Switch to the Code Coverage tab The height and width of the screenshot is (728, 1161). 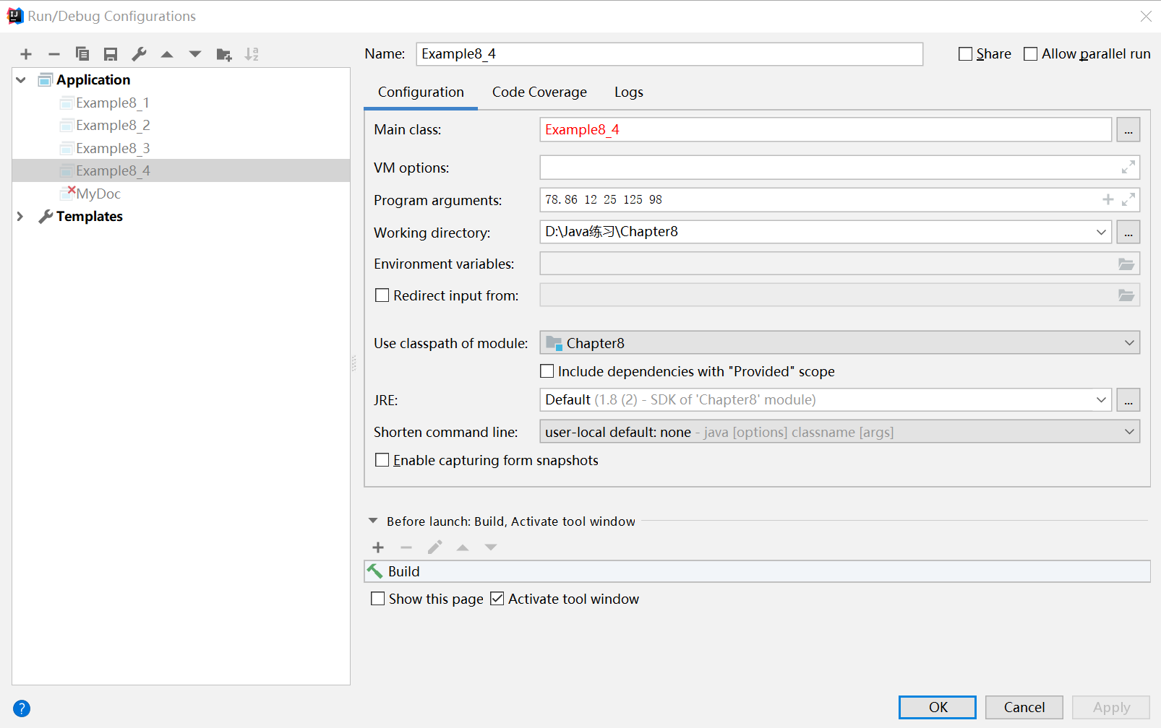tap(539, 92)
